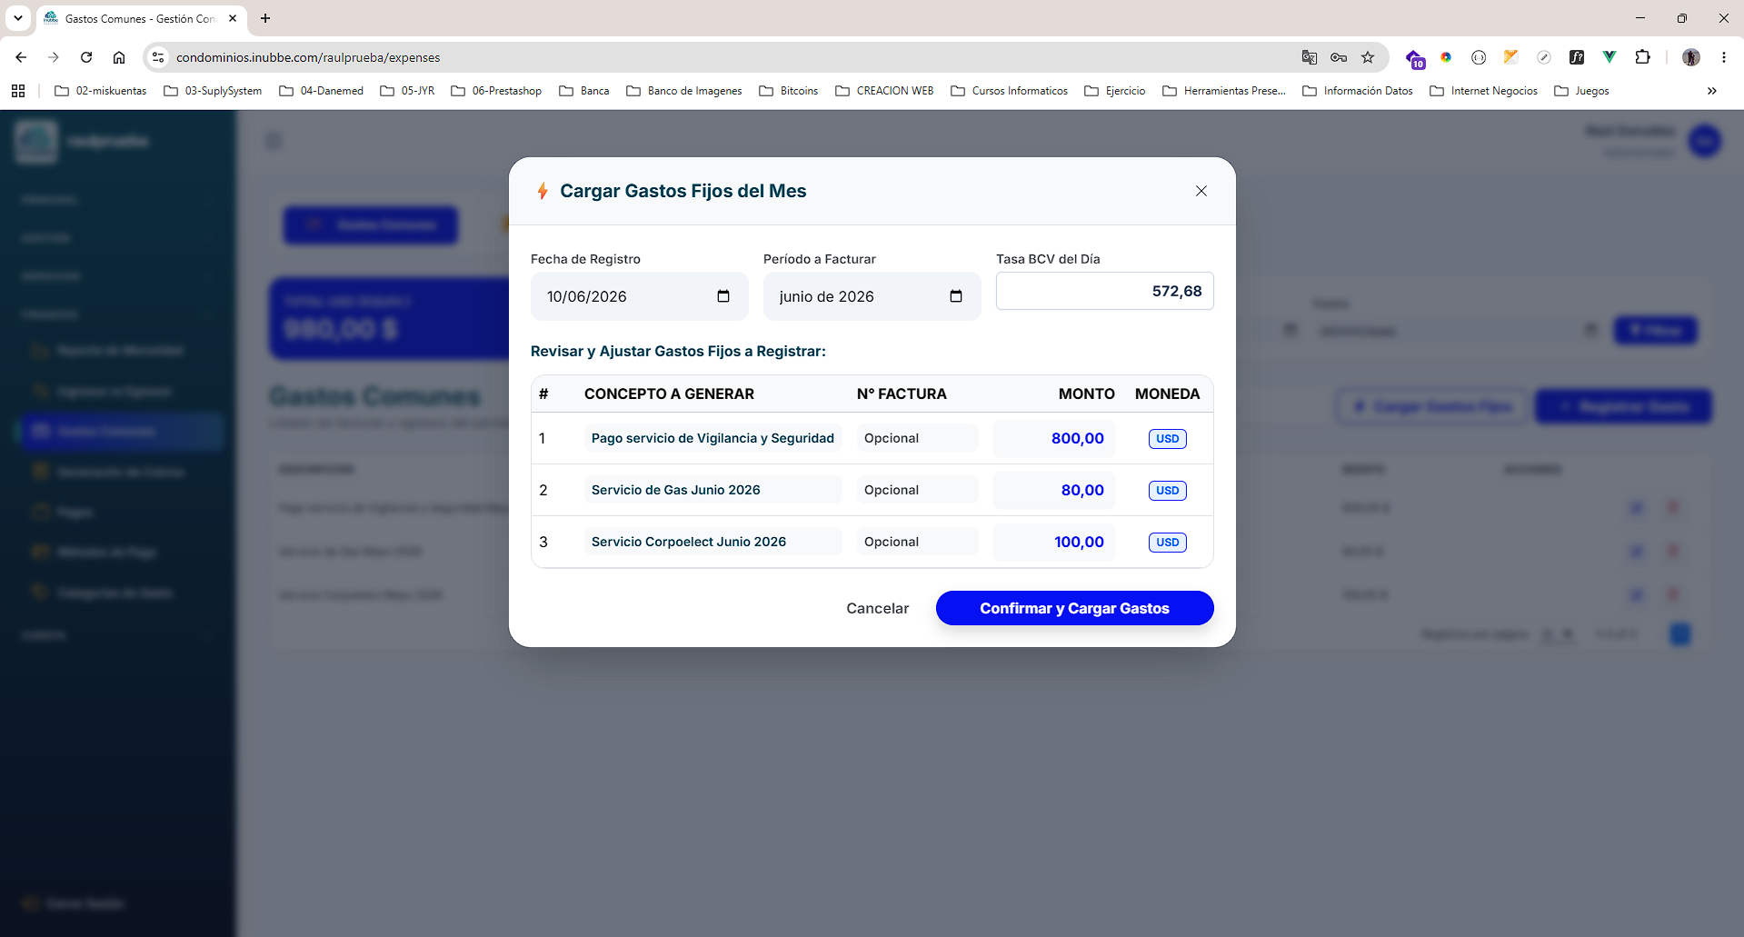This screenshot has height=937, width=1744.
Task: Open the browser home page
Action: click(119, 57)
